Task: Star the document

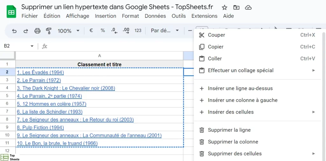Action: [224, 8]
